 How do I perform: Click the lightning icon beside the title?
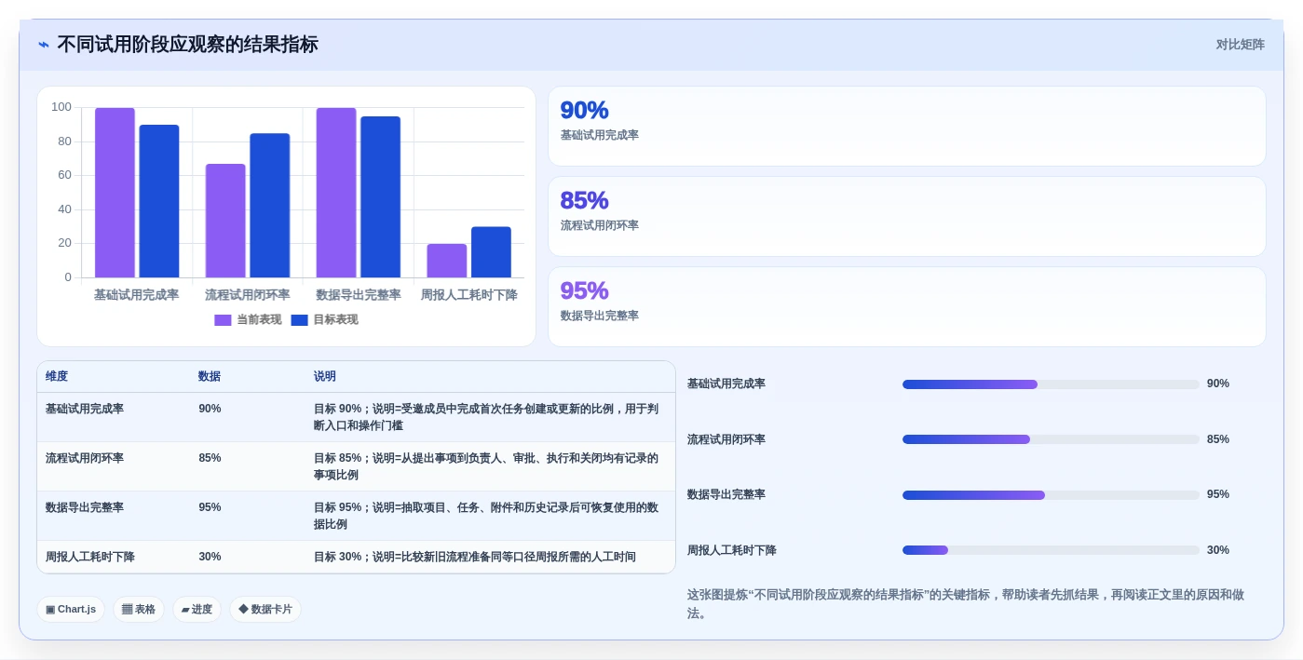(44, 45)
